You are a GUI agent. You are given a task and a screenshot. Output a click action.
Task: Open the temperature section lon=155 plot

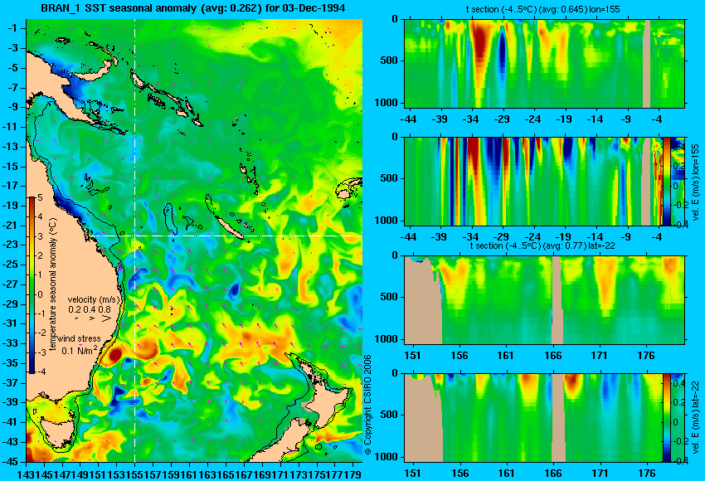coord(544,63)
